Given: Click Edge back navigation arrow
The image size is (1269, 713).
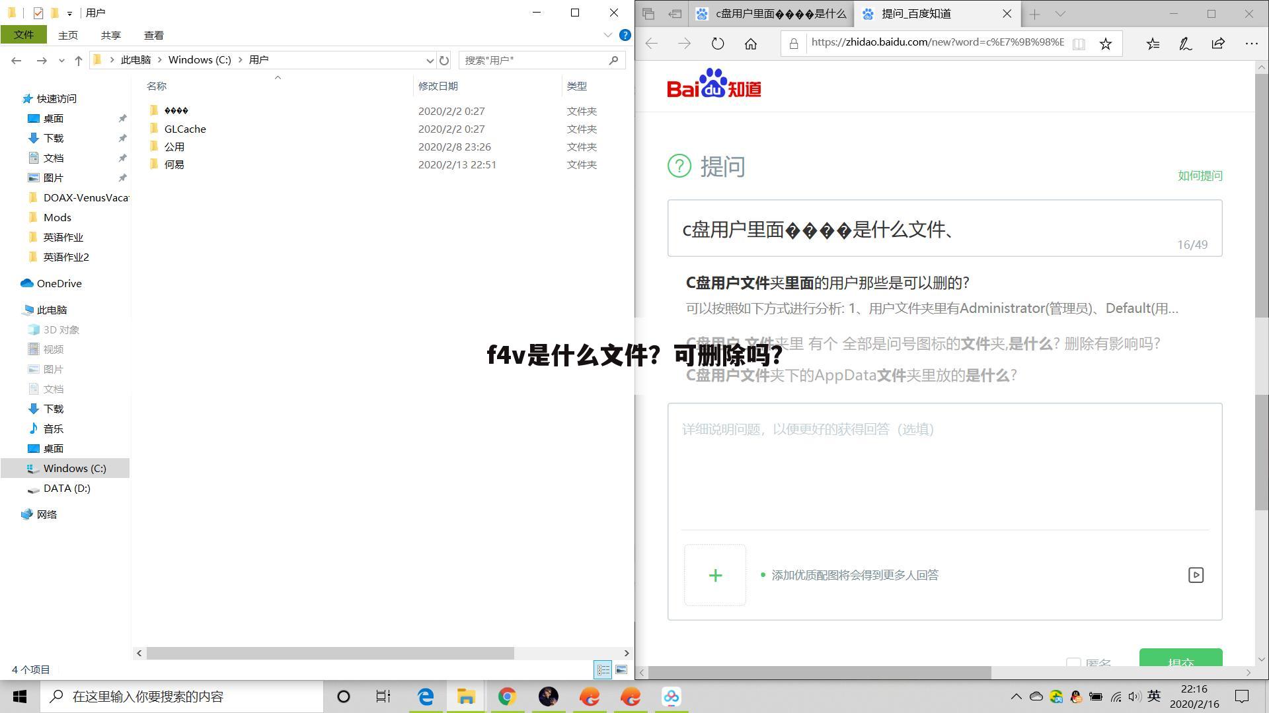Looking at the screenshot, I should 652,44.
